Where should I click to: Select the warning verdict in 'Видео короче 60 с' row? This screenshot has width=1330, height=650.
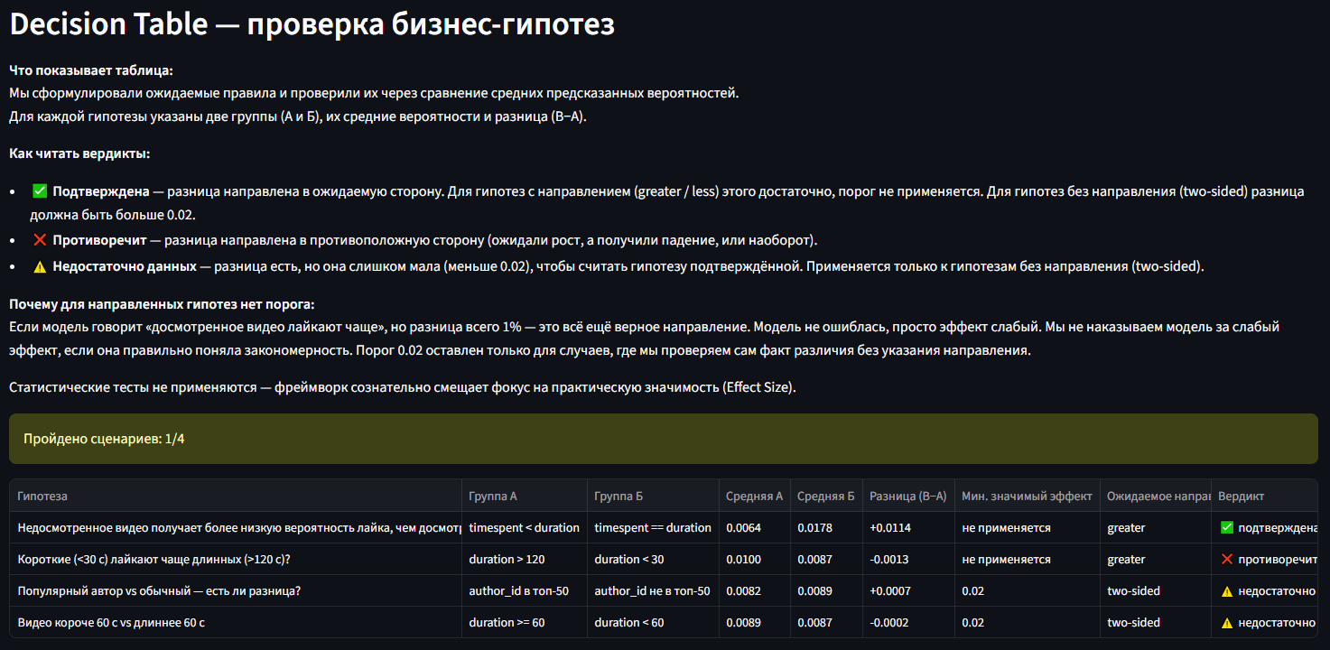point(1264,623)
